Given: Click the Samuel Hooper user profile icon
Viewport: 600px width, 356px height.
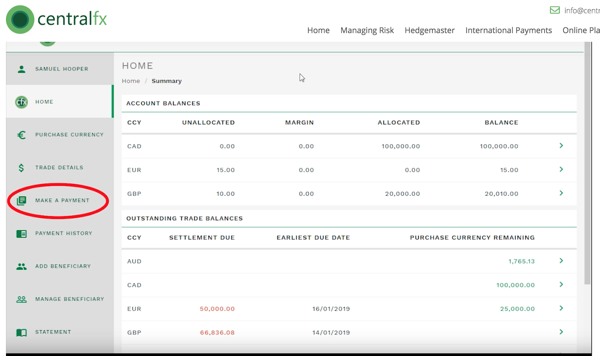Looking at the screenshot, I should (x=21, y=69).
